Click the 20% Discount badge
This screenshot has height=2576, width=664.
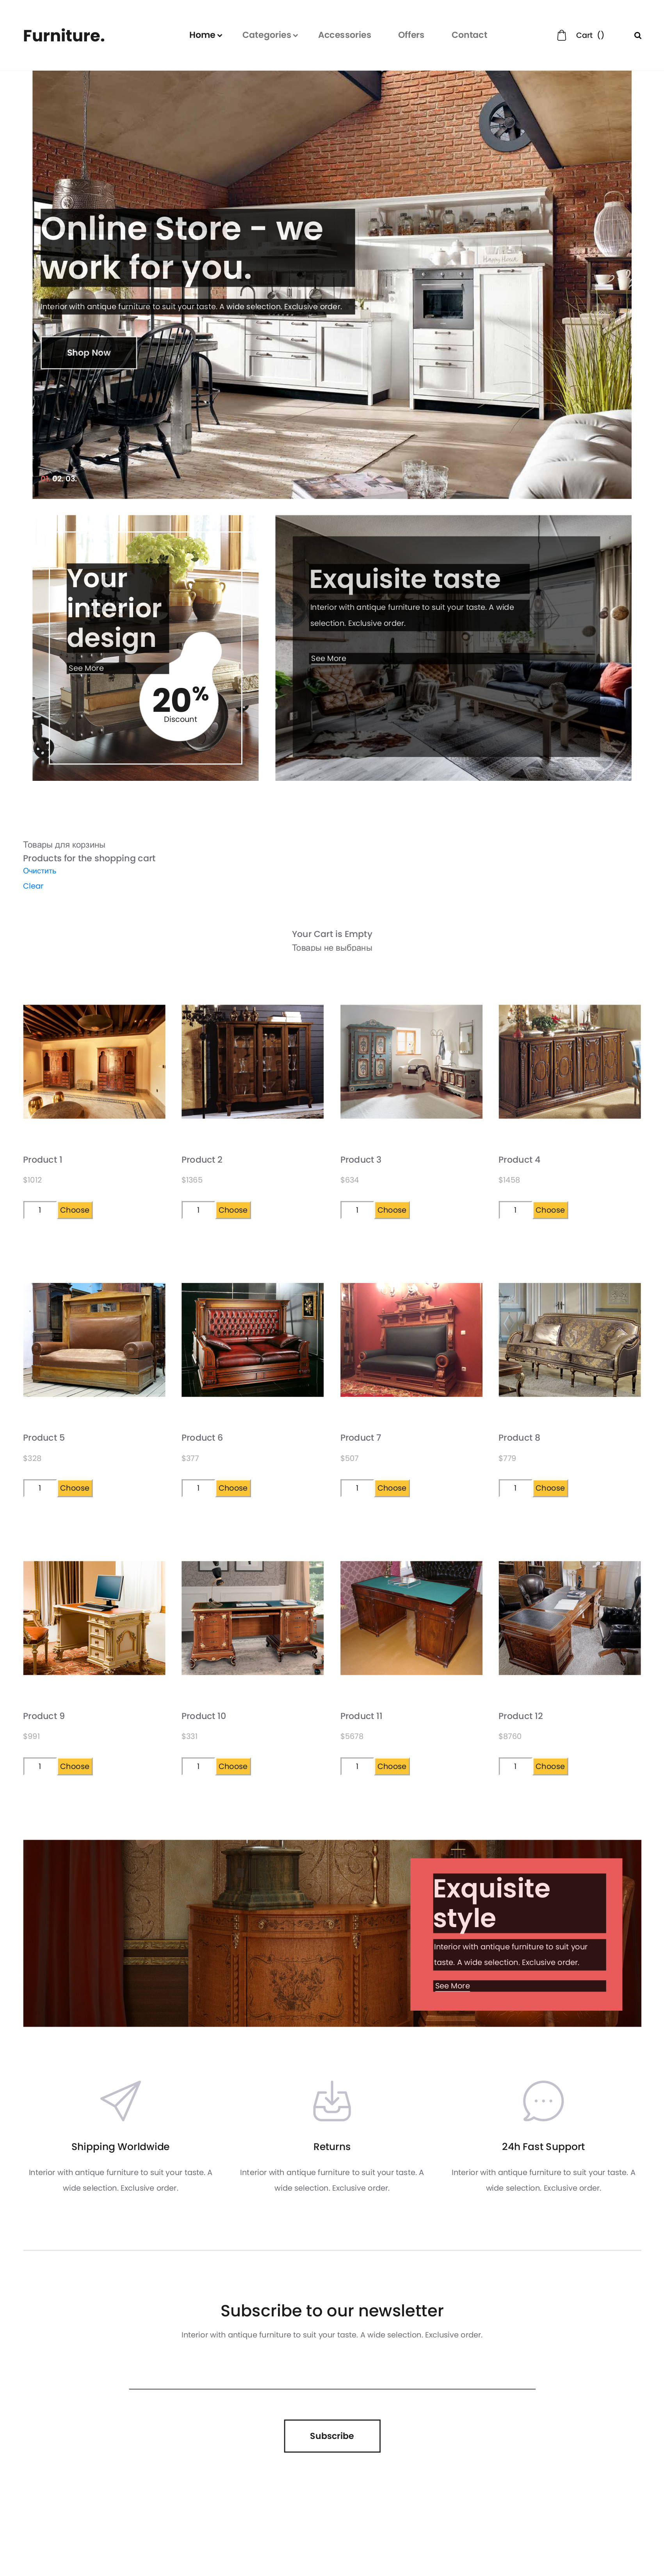(x=180, y=700)
